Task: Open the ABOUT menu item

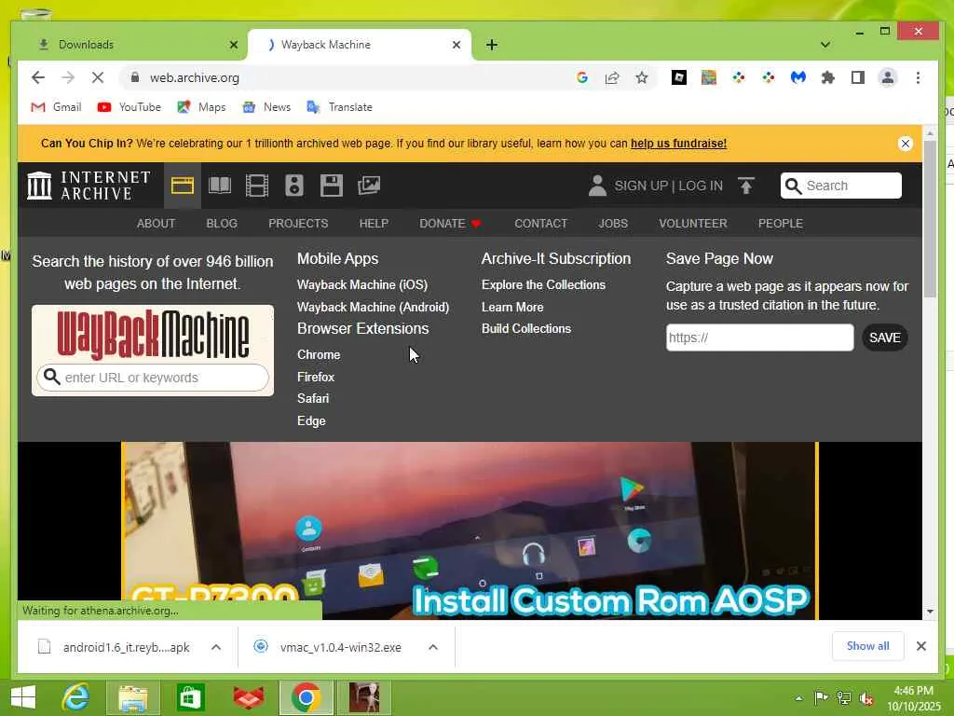Action: click(x=156, y=224)
